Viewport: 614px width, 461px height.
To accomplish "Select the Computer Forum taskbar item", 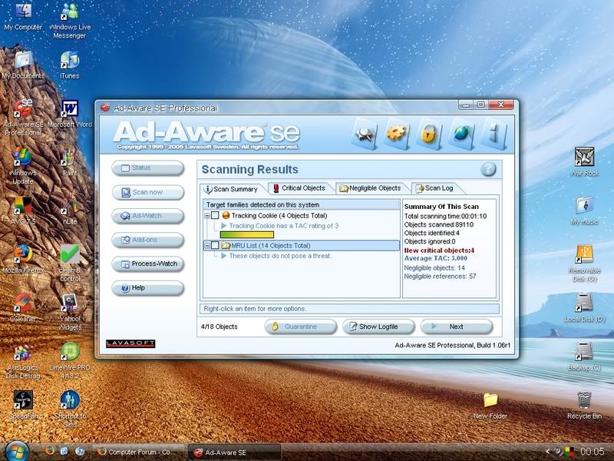I will [138, 452].
